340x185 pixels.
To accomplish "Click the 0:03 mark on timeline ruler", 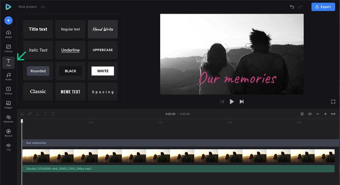I will [x=229, y=122].
